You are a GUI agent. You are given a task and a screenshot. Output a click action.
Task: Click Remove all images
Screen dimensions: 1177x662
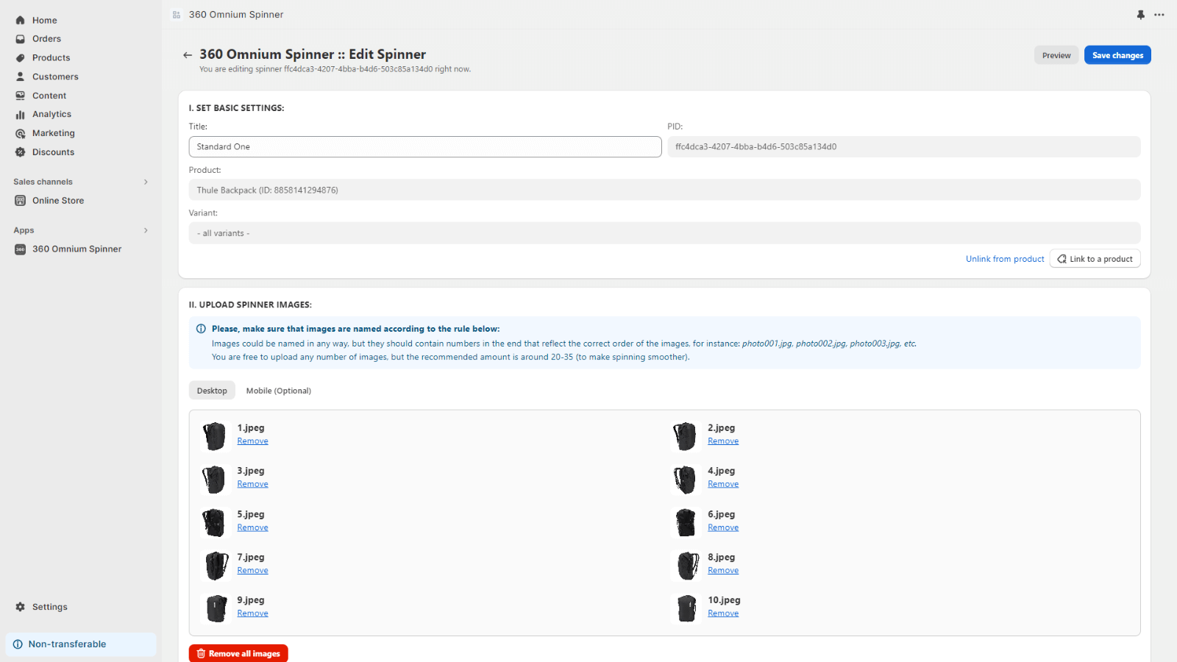click(x=238, y=653)
